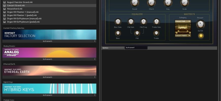The width and height of the screenshot is (221, 101).
Task: Open the Concert Hall category dropdown
Action: [183, 21]
